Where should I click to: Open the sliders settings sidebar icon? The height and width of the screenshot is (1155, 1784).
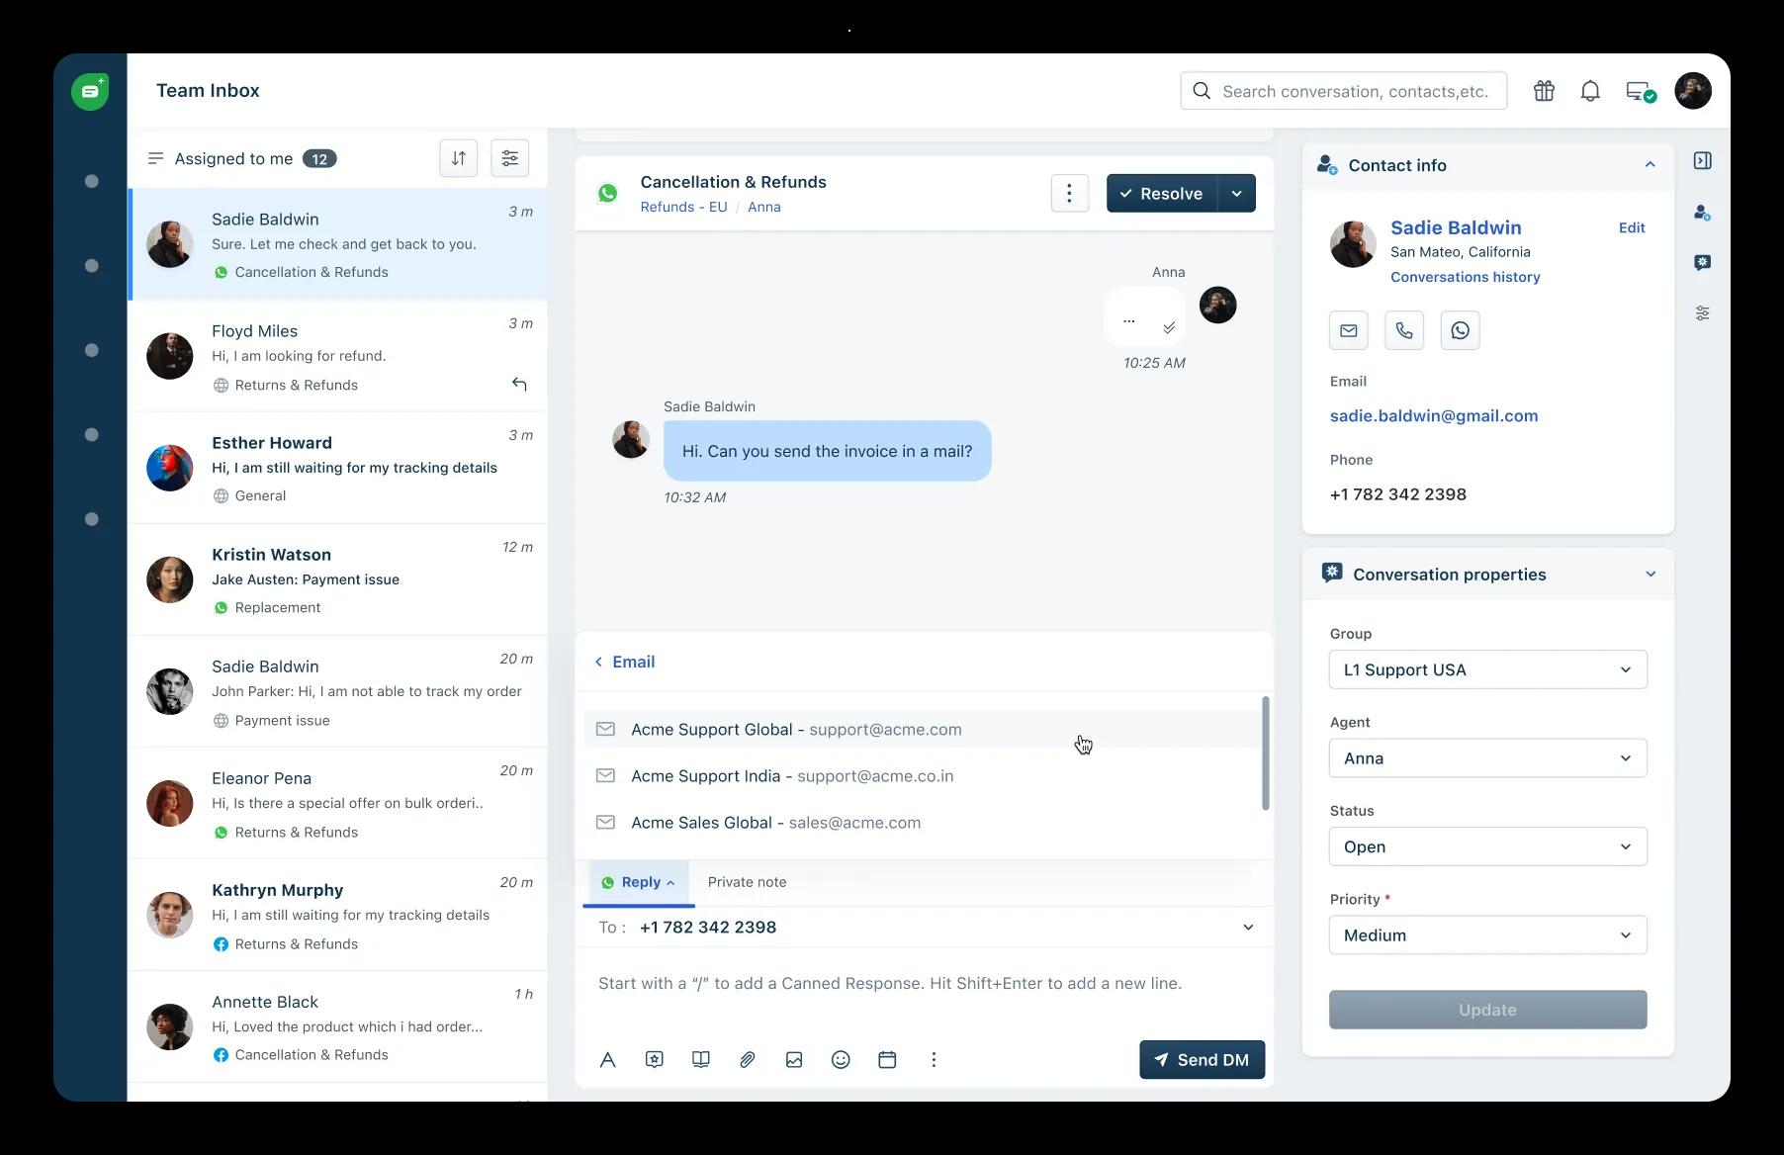[x=1702, y=312]
